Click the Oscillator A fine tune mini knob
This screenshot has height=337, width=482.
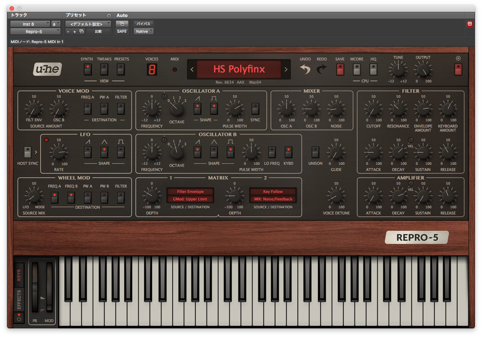164,96
